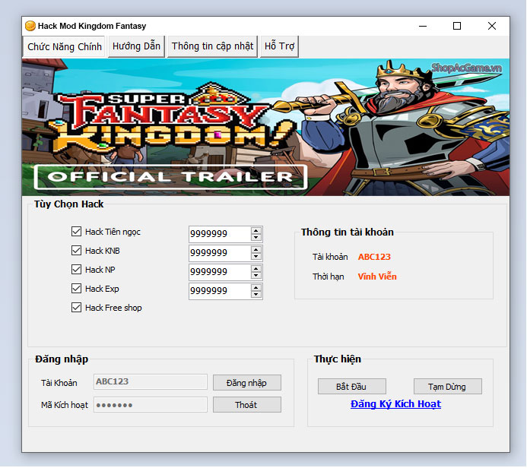Open the Hướng Dẫn tab
Screen dimensions: 527x468
(136, 46)
